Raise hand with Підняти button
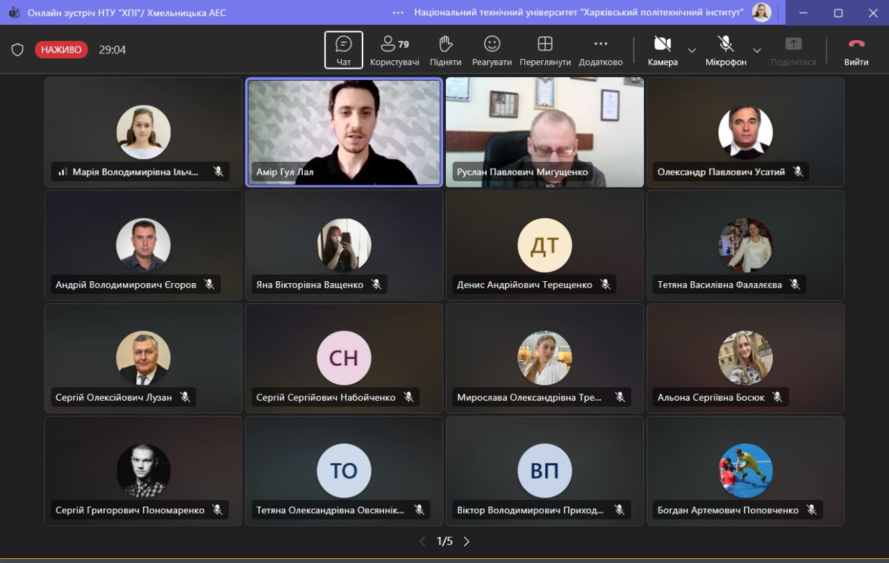Screen dimensions: 889x563 pyautogui.click(x=445, y=50)
